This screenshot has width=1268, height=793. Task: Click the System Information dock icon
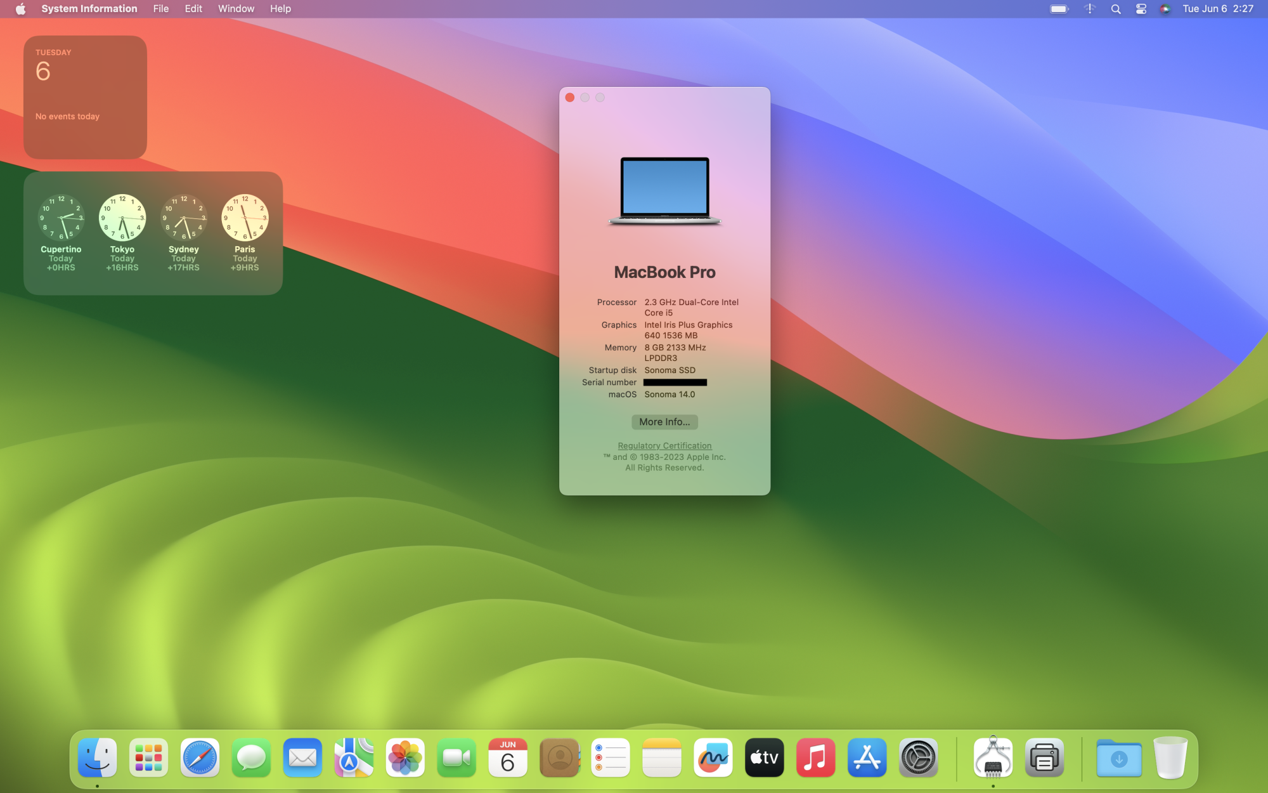point(993,757)
